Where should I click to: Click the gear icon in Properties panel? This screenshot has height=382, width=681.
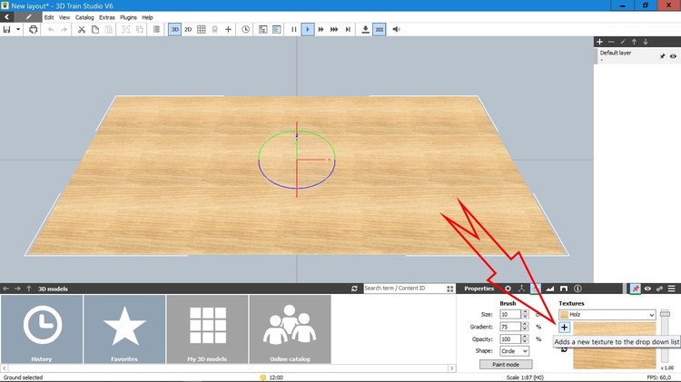508,289
